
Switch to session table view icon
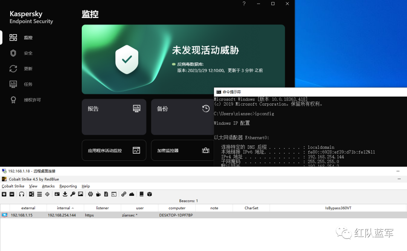[40, 194]
